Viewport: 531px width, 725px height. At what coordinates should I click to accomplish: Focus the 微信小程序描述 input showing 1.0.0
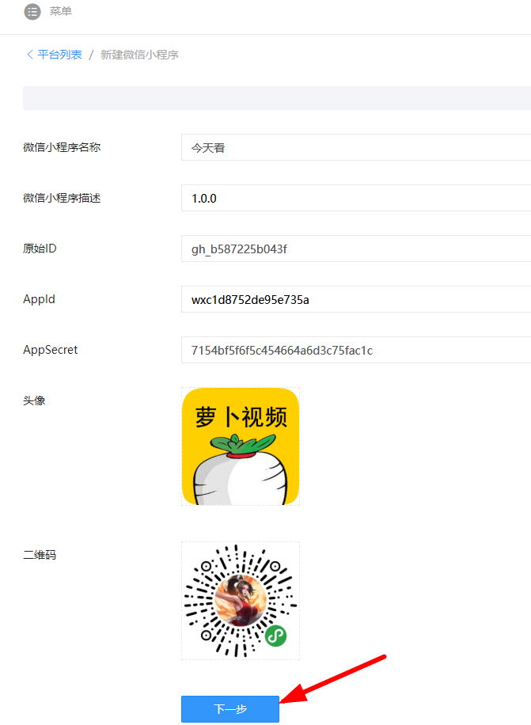356,198
